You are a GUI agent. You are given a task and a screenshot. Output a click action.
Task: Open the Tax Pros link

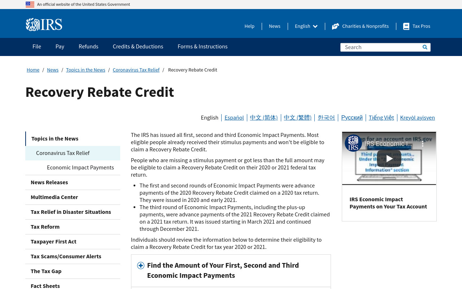[x=421, y=26]
